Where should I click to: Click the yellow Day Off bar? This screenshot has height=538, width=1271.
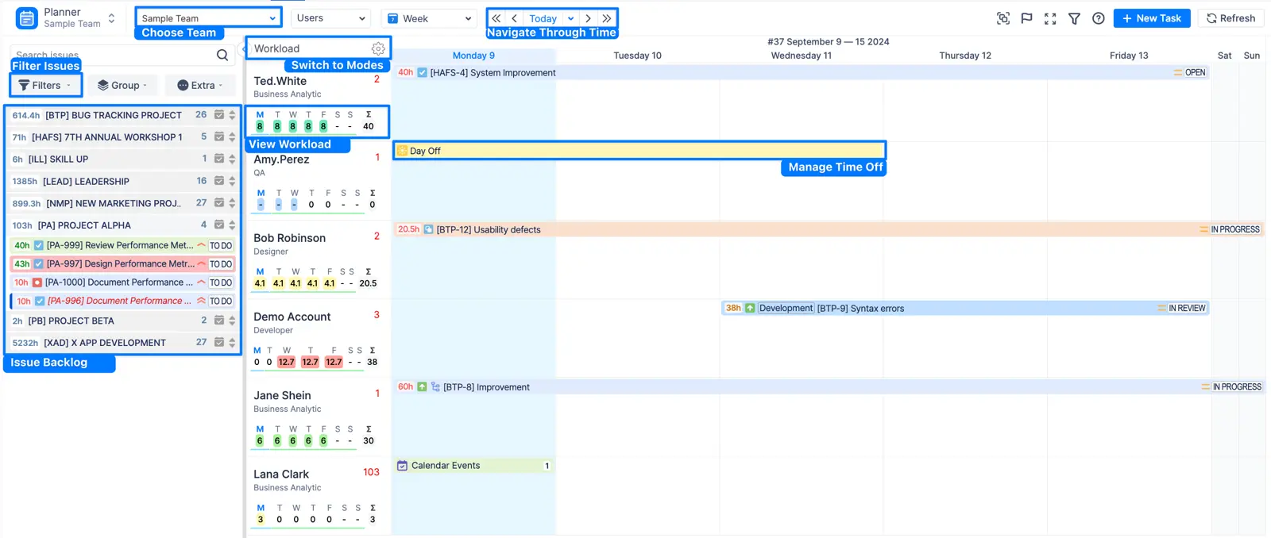tap(639, 151)
